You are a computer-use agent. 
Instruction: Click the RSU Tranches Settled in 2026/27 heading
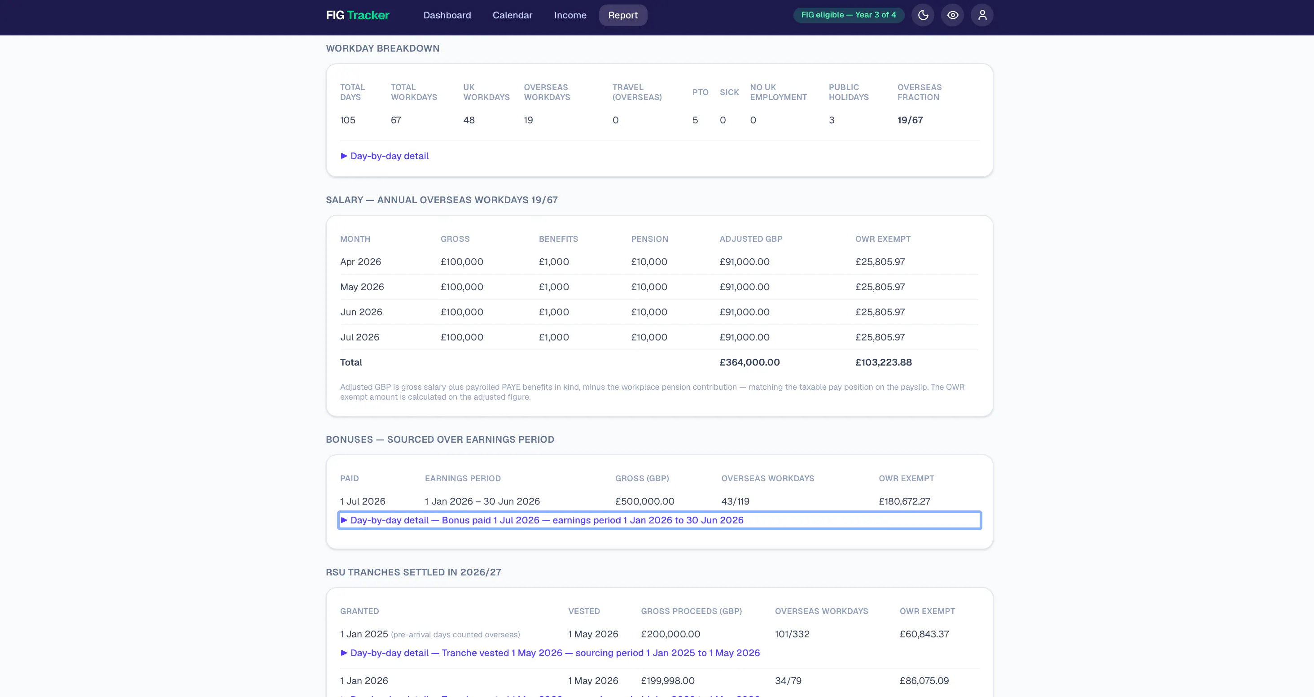(x=414, y=573)
